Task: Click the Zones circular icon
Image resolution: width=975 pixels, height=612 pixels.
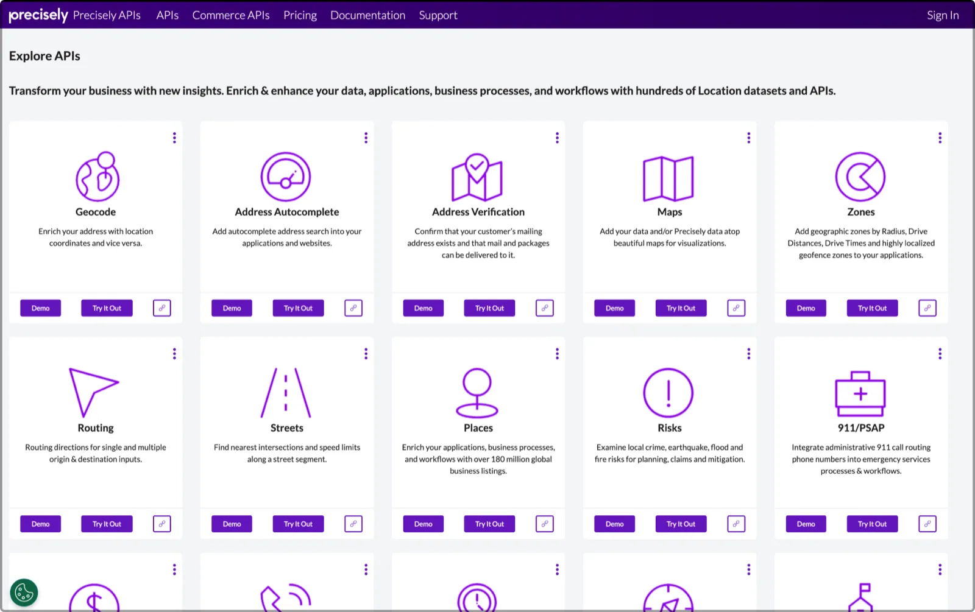Action: 860,177
